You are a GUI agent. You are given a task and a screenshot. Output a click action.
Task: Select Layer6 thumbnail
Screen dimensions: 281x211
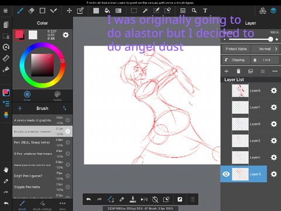(240, 124)
